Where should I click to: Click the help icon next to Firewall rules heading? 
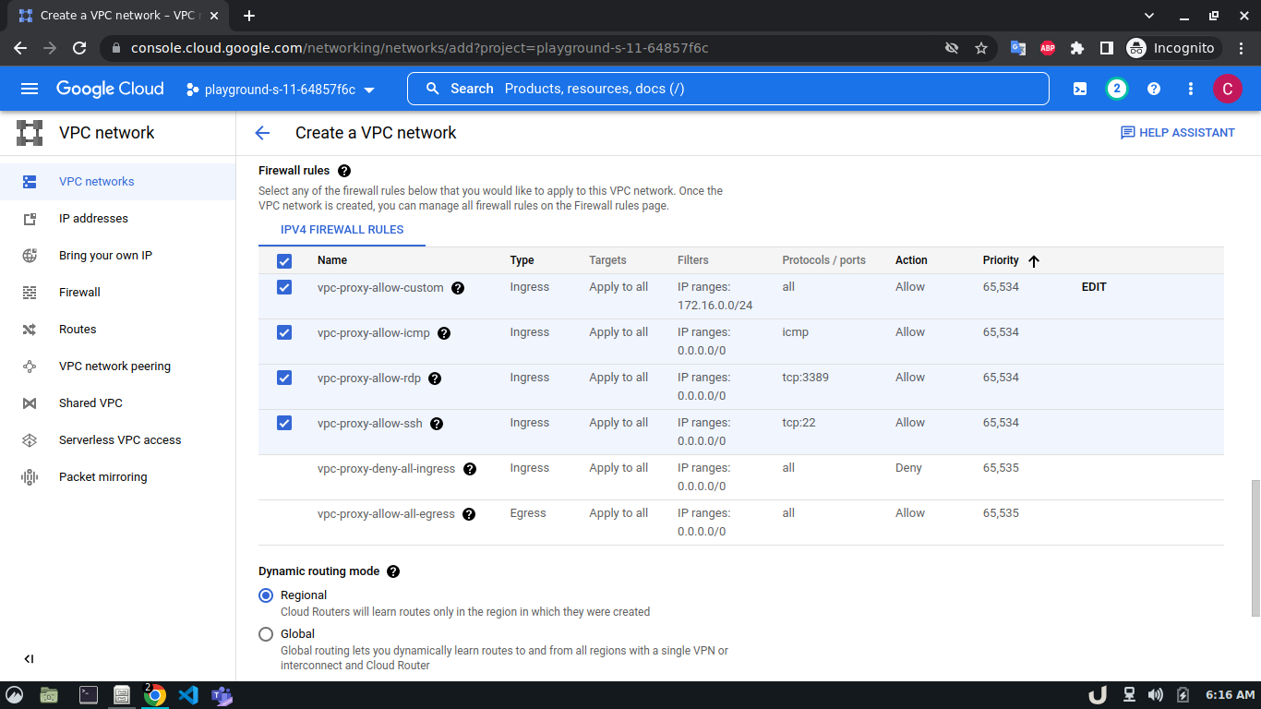tap(344, 171)
